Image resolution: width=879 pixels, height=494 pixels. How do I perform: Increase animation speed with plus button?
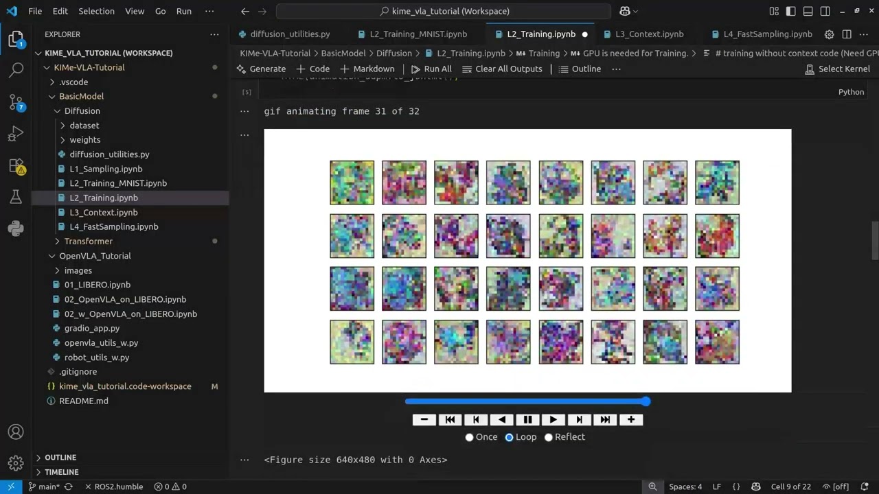631,420
